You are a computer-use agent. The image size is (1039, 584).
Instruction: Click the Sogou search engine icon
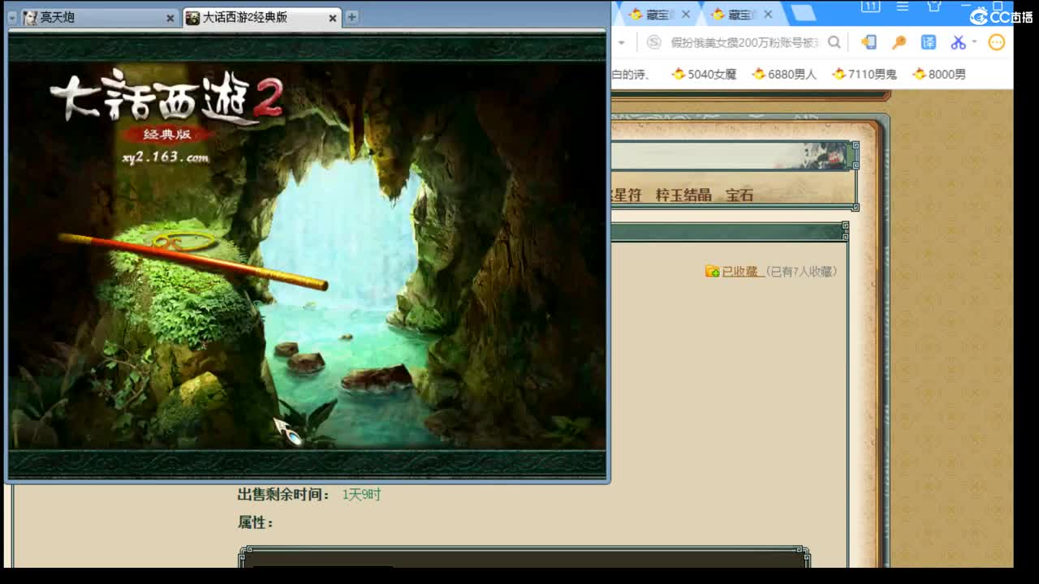pos(654,43)
